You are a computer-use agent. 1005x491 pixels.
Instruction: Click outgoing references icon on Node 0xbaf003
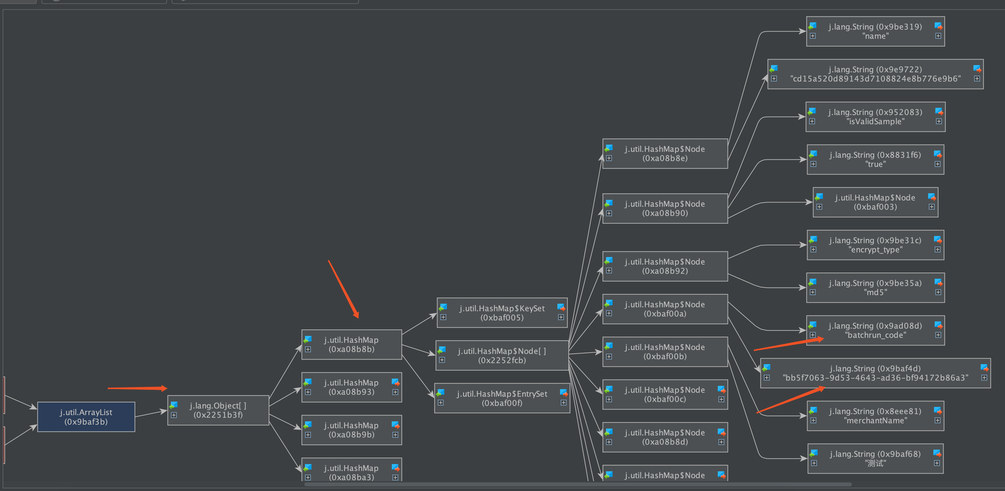coord(932,197)
